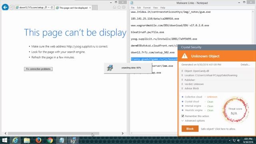Open Notepad Help menu
This screenshot has width=256, height=144.
tap(163, 8)
